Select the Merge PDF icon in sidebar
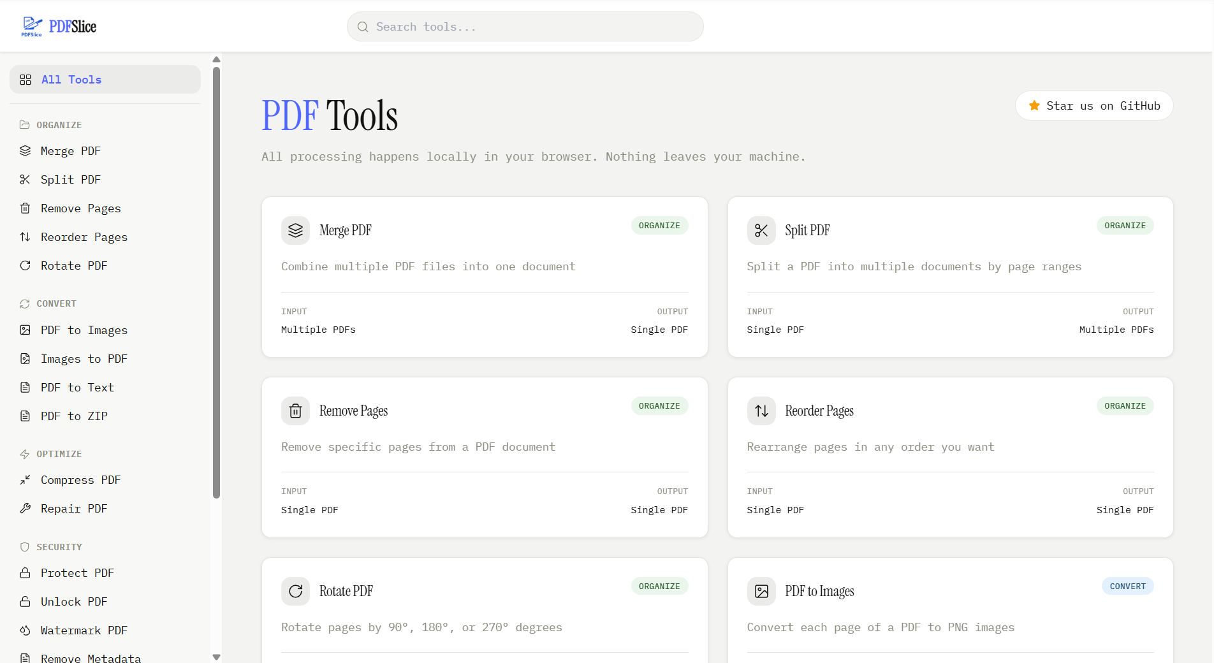1214x663 pixels. pos(26,150)
